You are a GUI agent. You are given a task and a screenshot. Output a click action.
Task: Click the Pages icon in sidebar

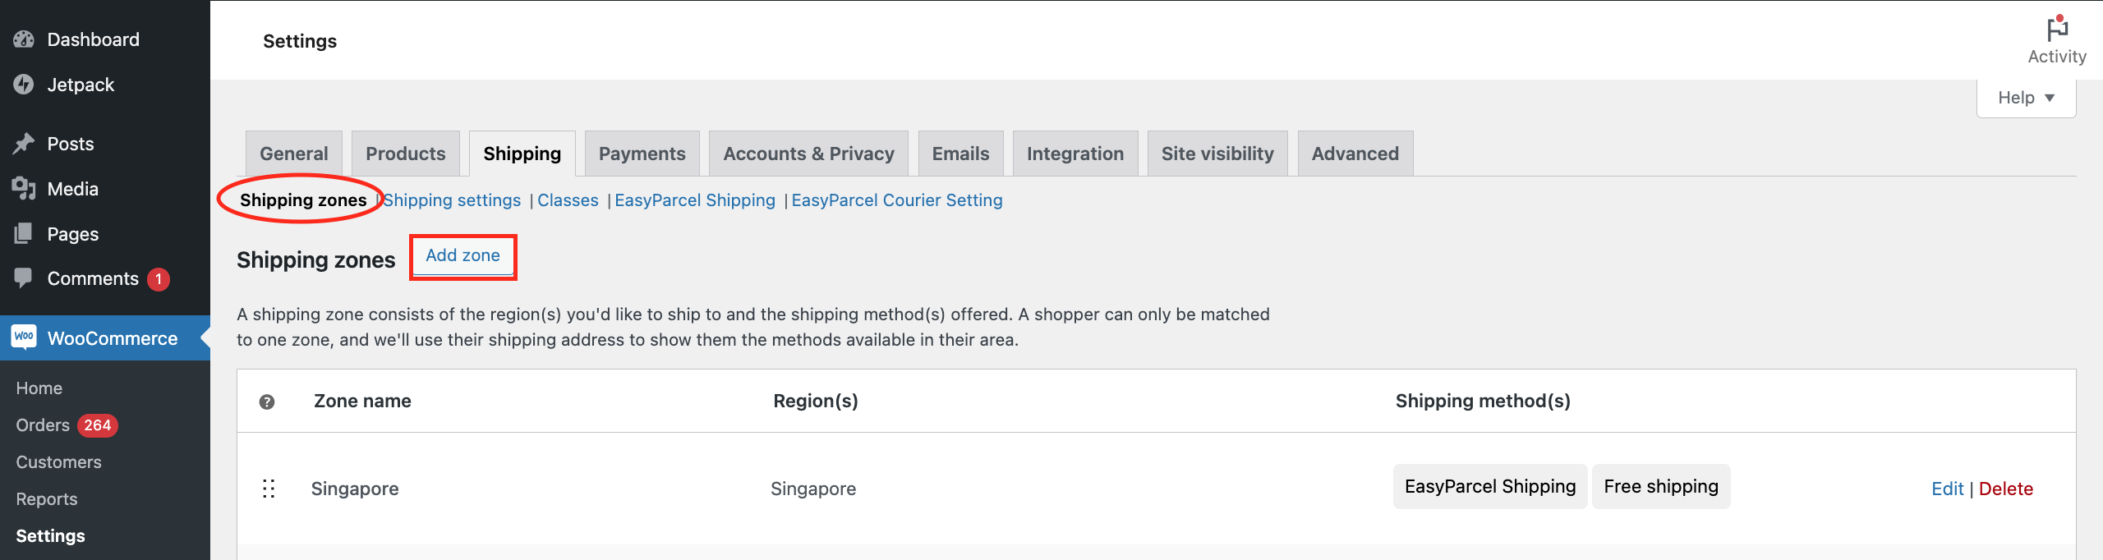pyautogui.click(x=24, y=234)
